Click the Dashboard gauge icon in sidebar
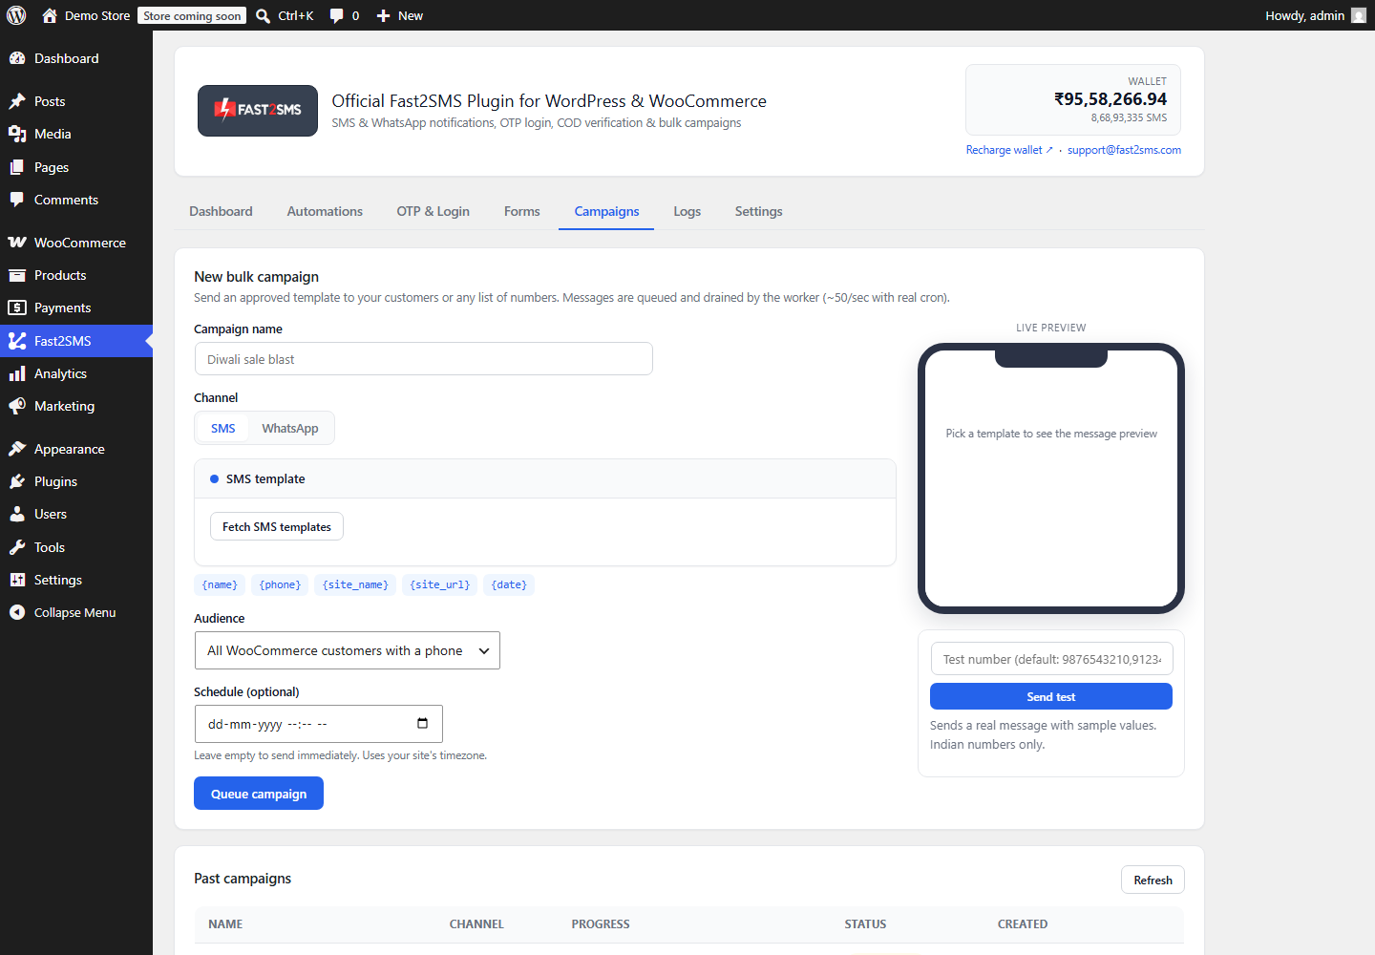 tap(17, 58)
